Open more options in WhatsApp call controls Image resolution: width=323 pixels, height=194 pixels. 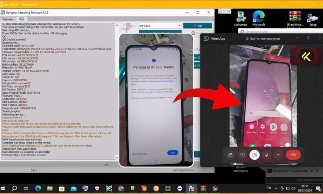coord(278,154)
